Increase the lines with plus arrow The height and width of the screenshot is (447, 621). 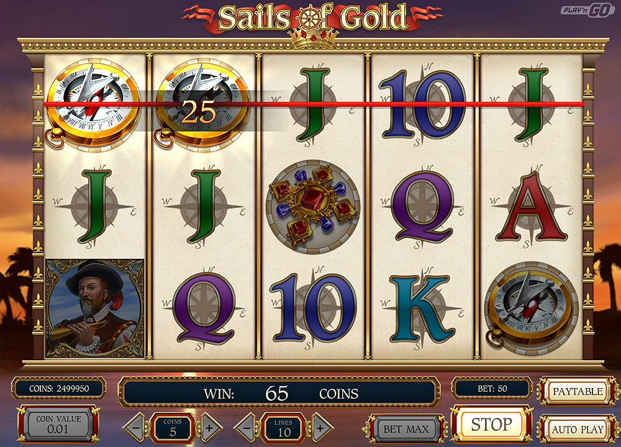coord(320,428)
